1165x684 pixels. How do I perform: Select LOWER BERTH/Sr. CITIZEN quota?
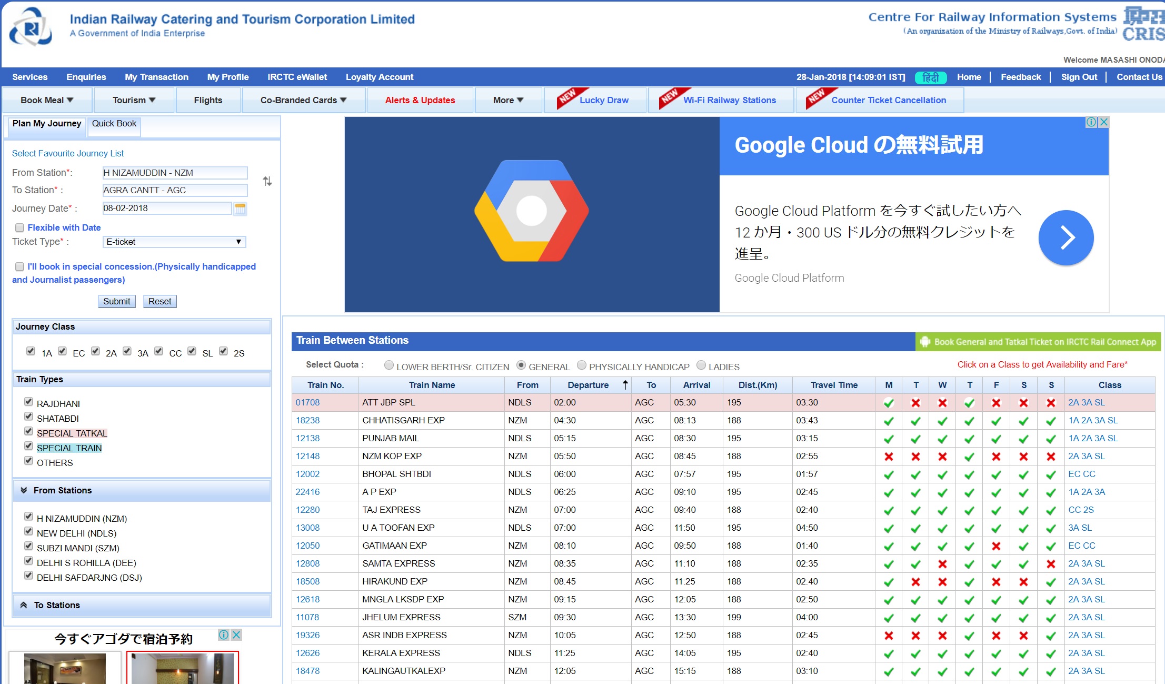389,365
